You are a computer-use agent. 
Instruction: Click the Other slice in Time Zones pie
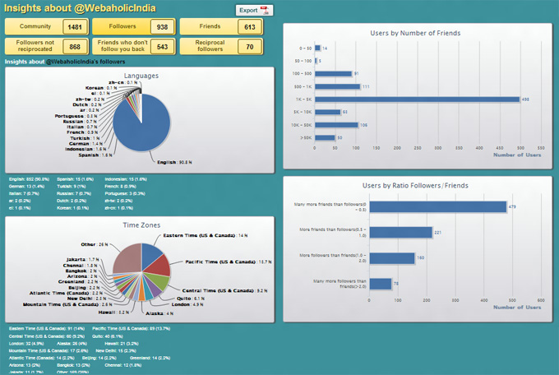coord(127,259)
